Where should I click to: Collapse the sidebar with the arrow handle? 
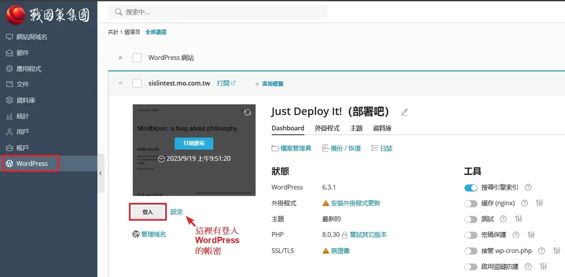101,173
